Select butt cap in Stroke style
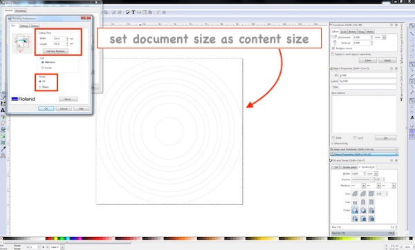 (x=355, y=202)
